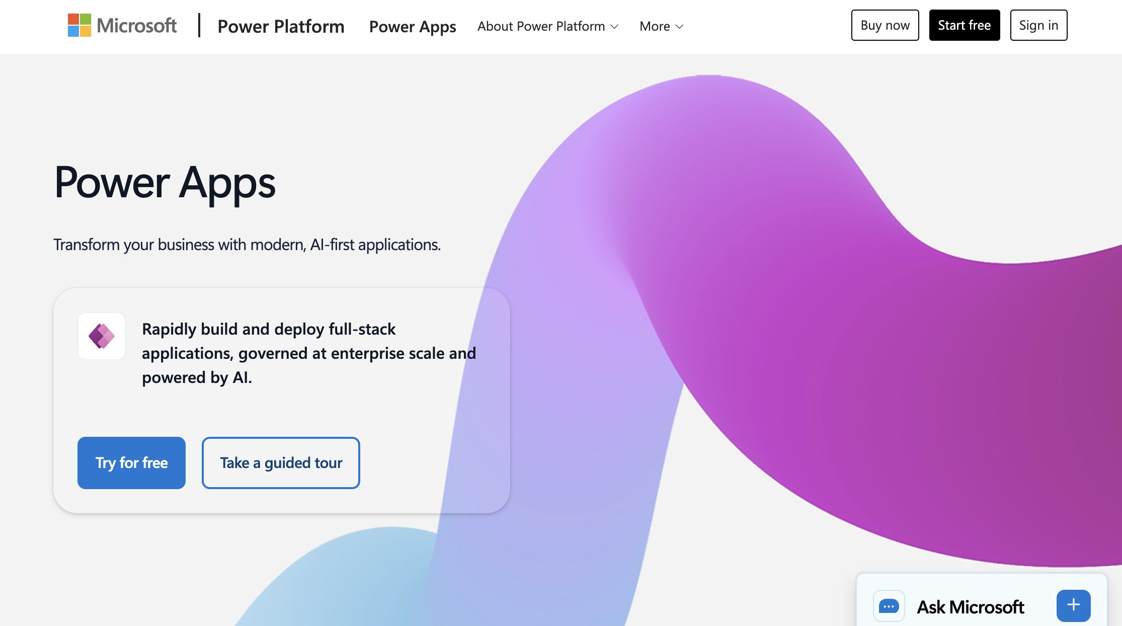This screenshot has width=1122, height=626.
Task: Click the 'Rapidly build and deploy' description text
Action: pos(309,353)
